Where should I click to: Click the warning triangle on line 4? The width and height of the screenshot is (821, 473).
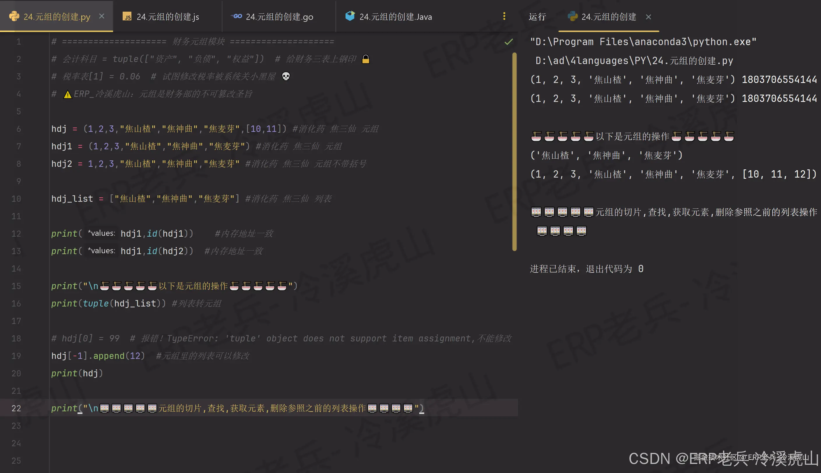[67, 94]
